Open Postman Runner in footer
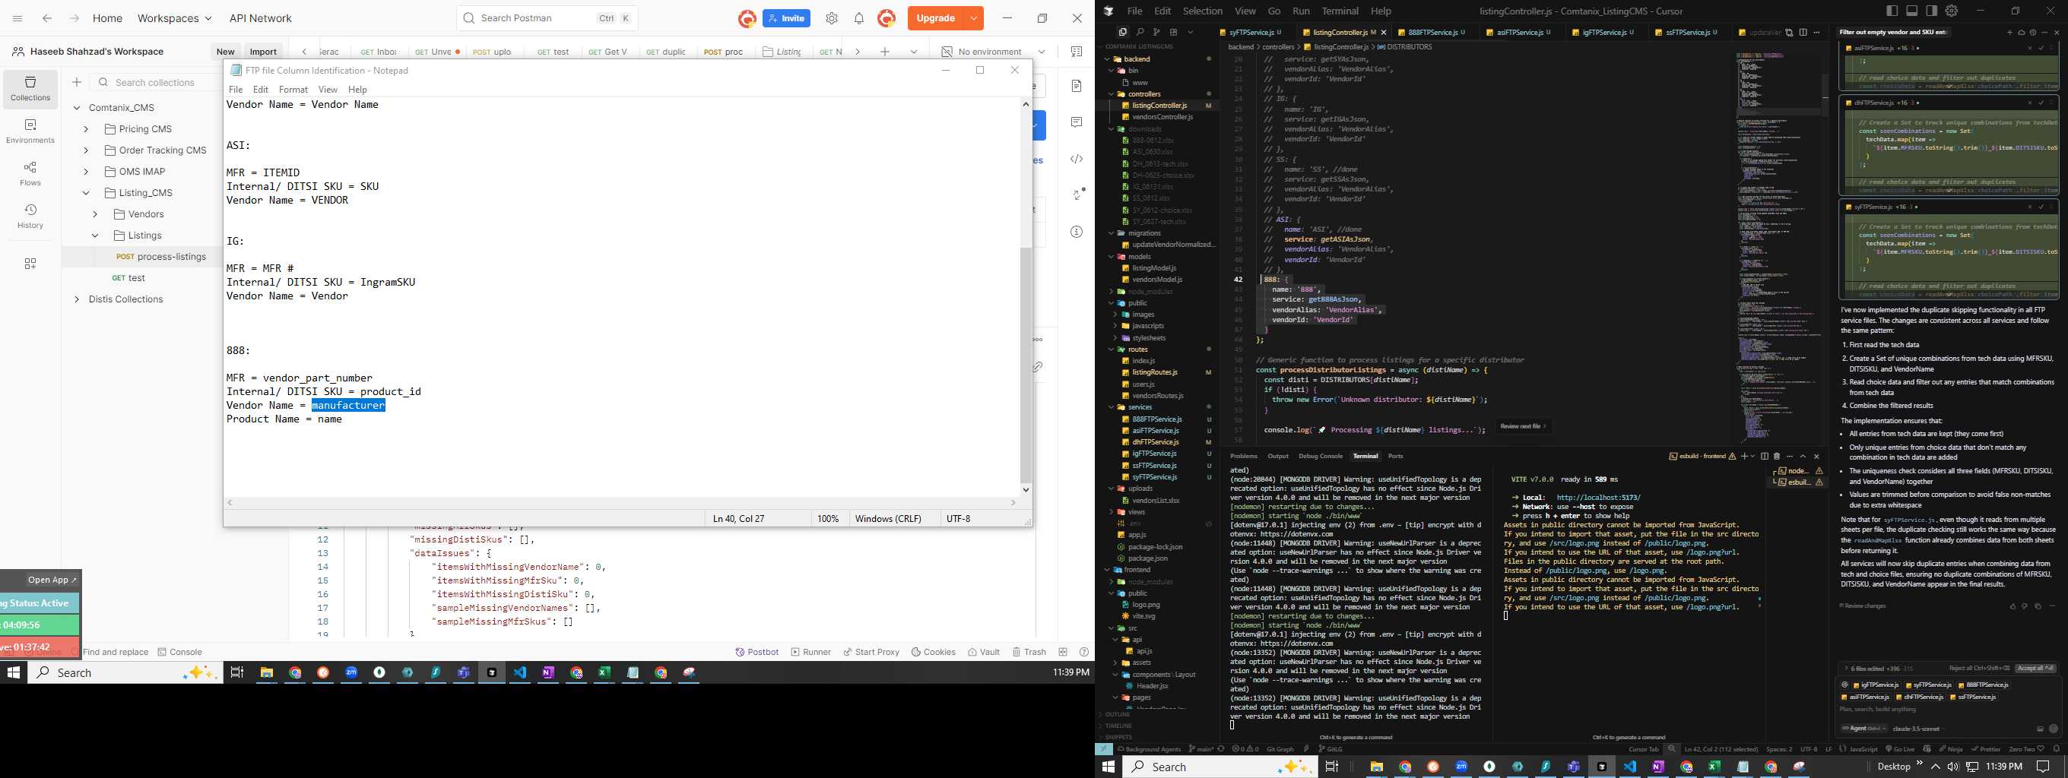Image resolution: width=2068 pixels, height=778 pixels. pyautogui.click(x=810, y=652)
